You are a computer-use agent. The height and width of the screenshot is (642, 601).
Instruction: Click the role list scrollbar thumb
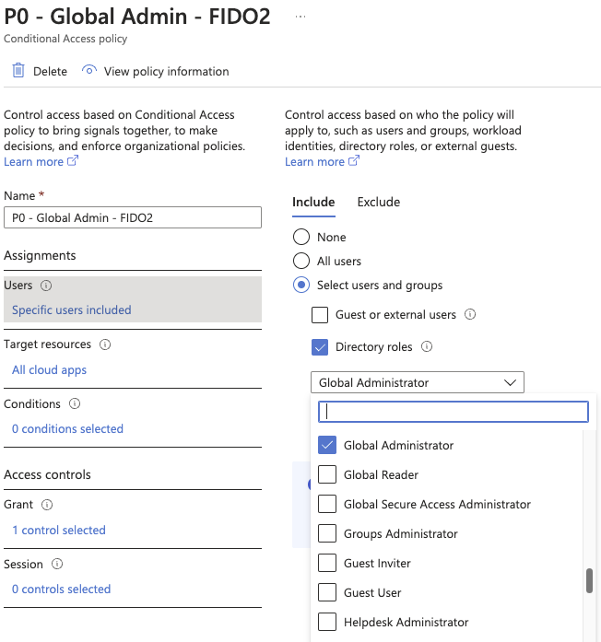pyautogui.click(x=589, y=580)
